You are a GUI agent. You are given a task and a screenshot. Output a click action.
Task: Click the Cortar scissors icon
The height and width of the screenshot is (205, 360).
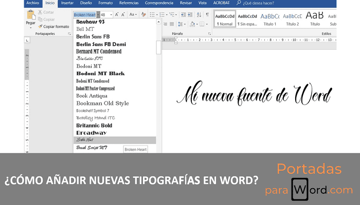pyautogui.click(x=40, y=12)
